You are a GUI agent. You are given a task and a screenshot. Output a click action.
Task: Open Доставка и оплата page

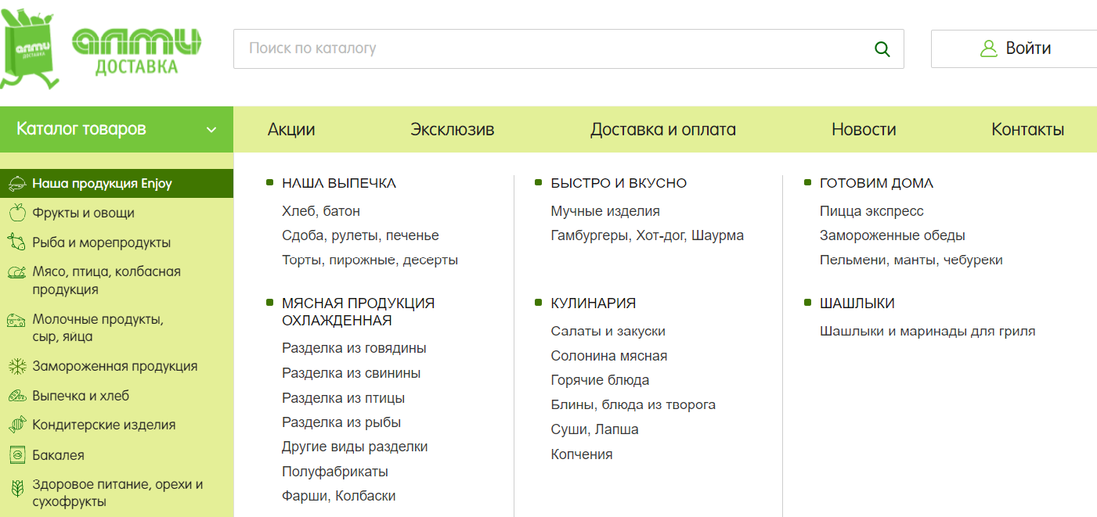pyautogui.click(x=663, y=130)
